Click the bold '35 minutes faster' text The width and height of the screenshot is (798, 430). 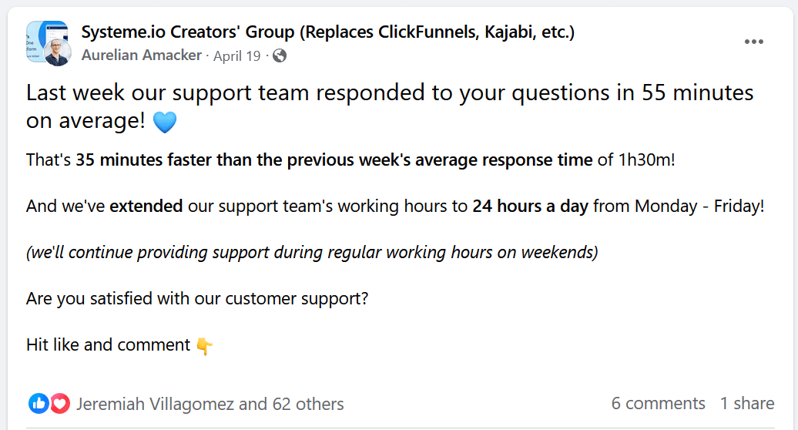pyautogui.click(x=334, y=160)
